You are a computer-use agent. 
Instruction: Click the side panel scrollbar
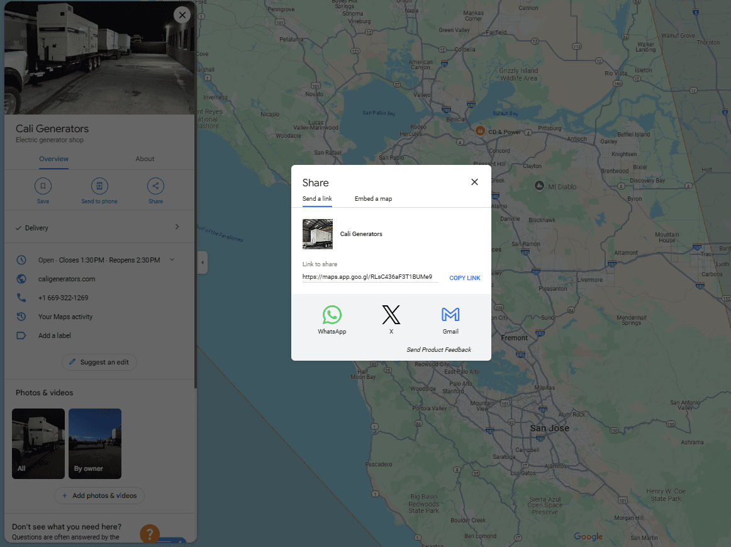(196, 196)
